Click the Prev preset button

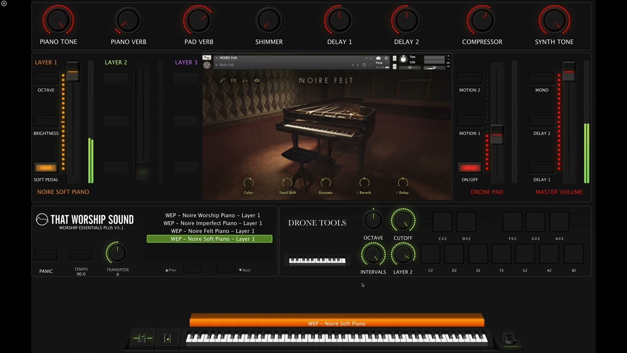pos(192,270)
